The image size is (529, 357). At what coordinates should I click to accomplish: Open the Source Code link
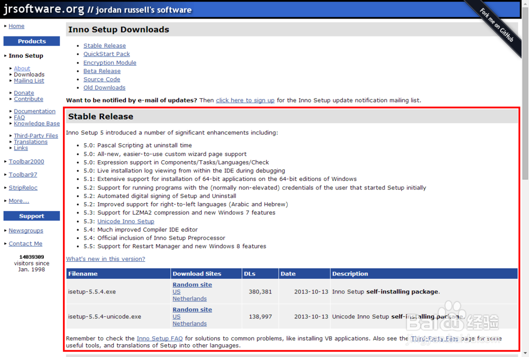[x=102, y=79]
